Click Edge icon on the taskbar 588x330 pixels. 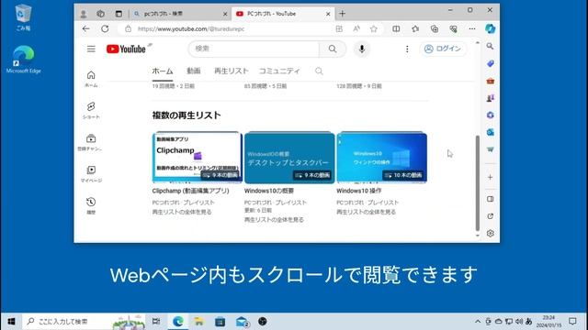(x=177, y=322)
